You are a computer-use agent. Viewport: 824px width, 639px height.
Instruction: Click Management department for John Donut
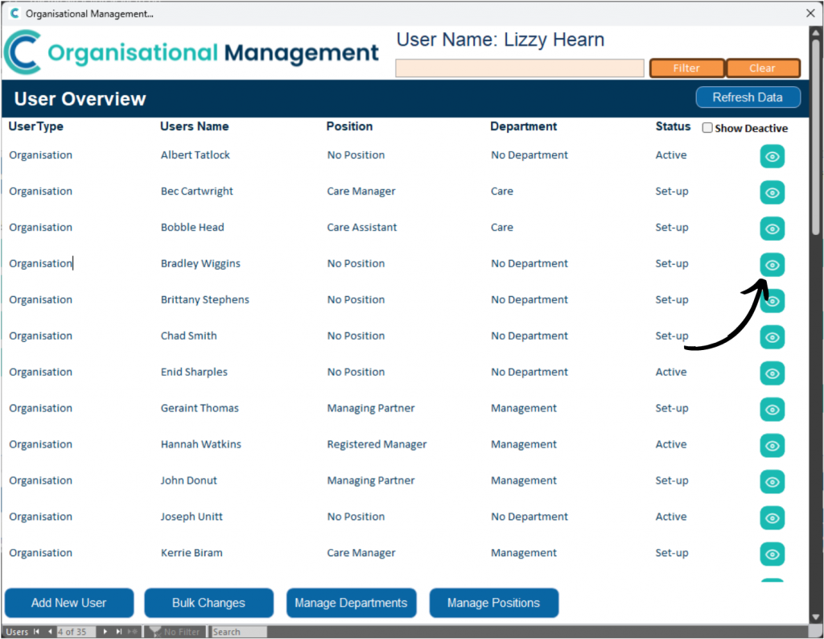tap(524, 480)
